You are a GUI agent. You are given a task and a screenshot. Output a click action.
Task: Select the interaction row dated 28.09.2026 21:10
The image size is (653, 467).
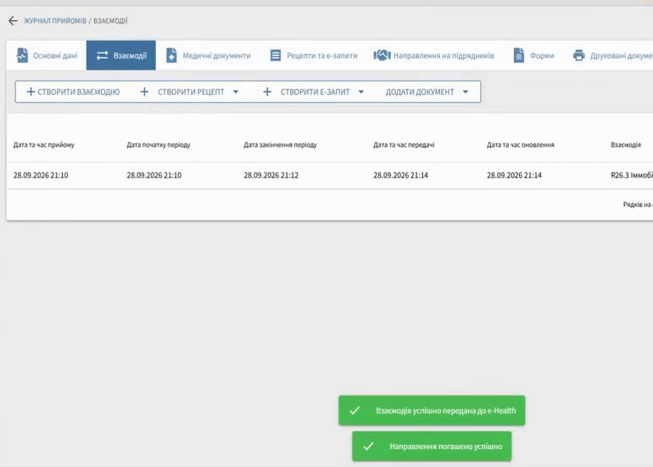330,176
